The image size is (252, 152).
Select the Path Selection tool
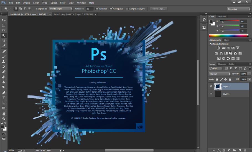click(4, 103)
